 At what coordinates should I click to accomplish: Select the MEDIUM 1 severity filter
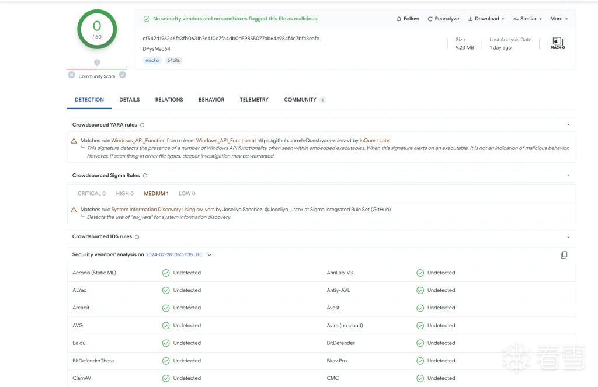point(156,194)
